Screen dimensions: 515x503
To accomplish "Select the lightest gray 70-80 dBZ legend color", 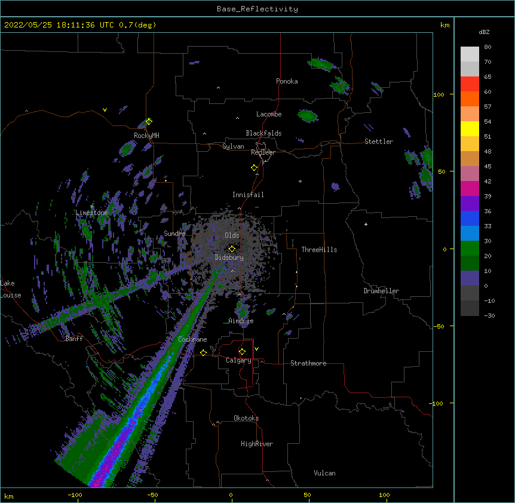I will (470, 54).
